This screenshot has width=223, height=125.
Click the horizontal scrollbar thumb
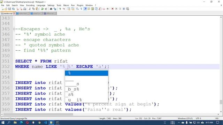click(x=38, y=114)
